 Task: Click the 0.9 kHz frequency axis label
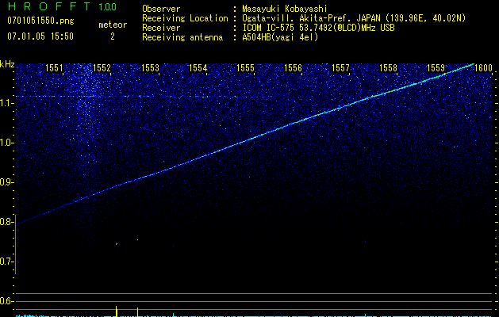pyautogui.click(x=6, y=182)
